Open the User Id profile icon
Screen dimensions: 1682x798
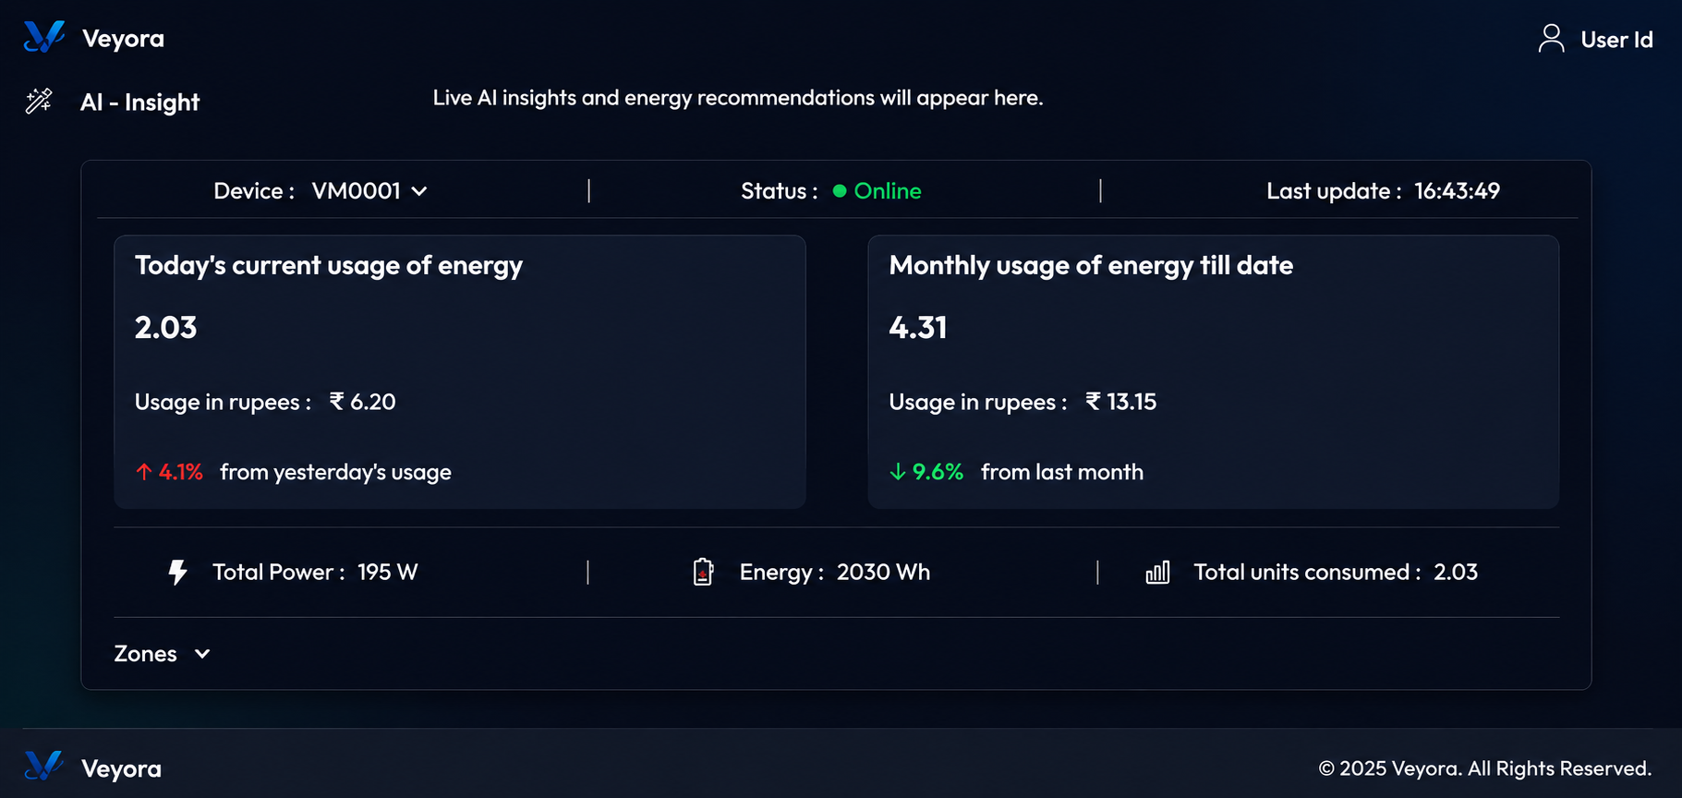click(x=1551, y=39)
